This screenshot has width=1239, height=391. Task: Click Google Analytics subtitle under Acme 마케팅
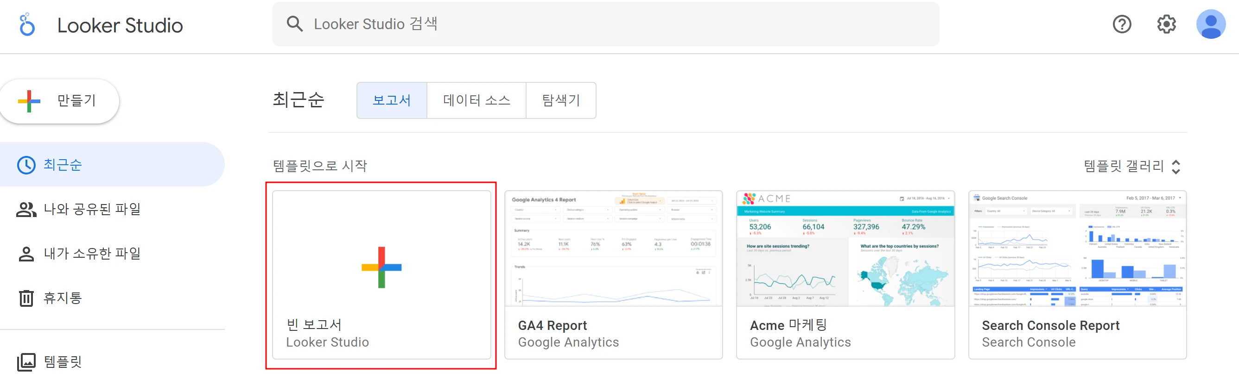point(800,342)
